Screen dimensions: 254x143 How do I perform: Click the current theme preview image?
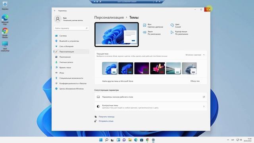[116, 35]
